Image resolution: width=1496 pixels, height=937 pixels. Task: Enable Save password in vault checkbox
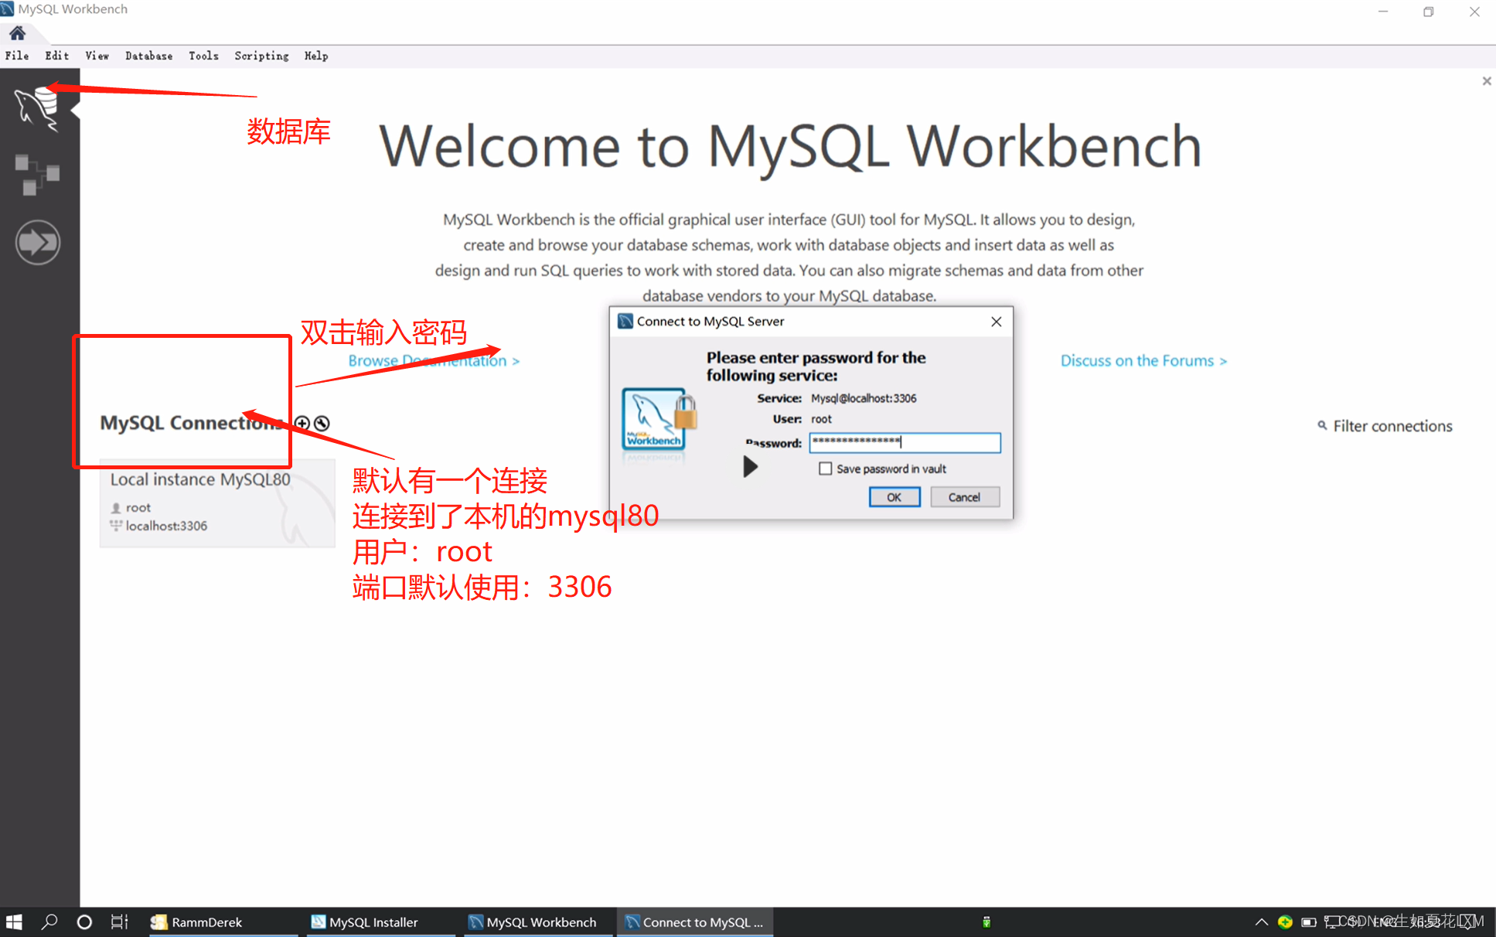[825, 468]
